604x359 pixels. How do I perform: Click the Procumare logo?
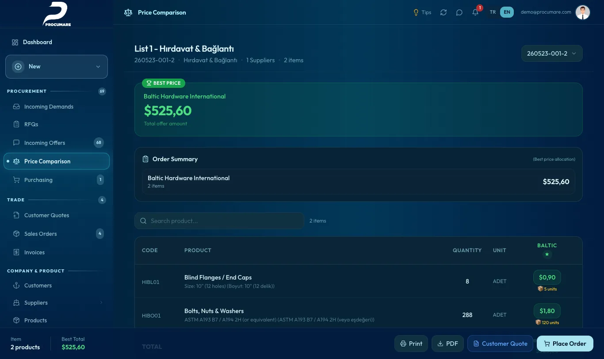(56, 14)
